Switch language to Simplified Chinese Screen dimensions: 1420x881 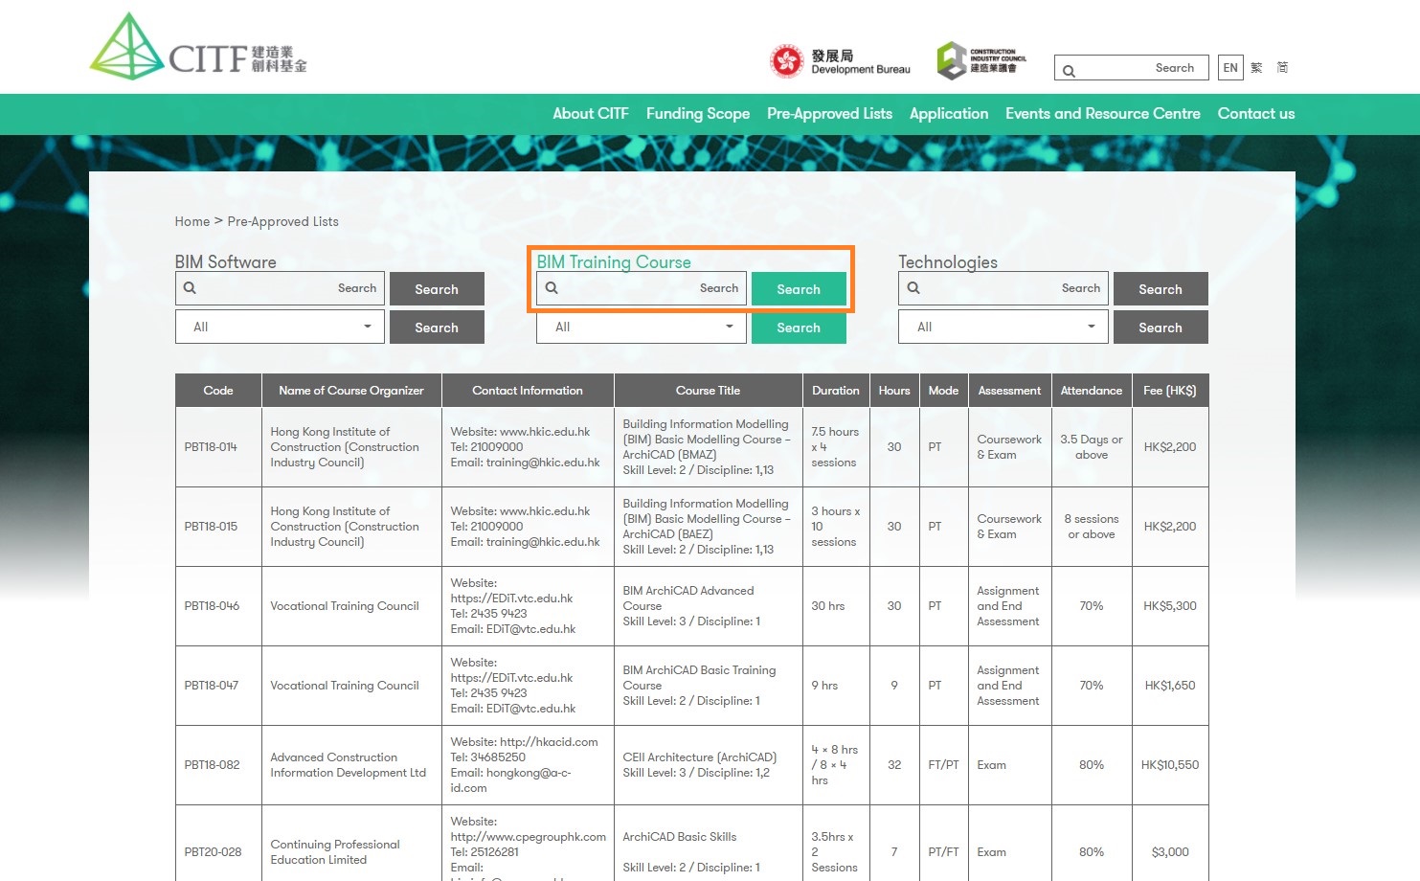[1282, 68]
